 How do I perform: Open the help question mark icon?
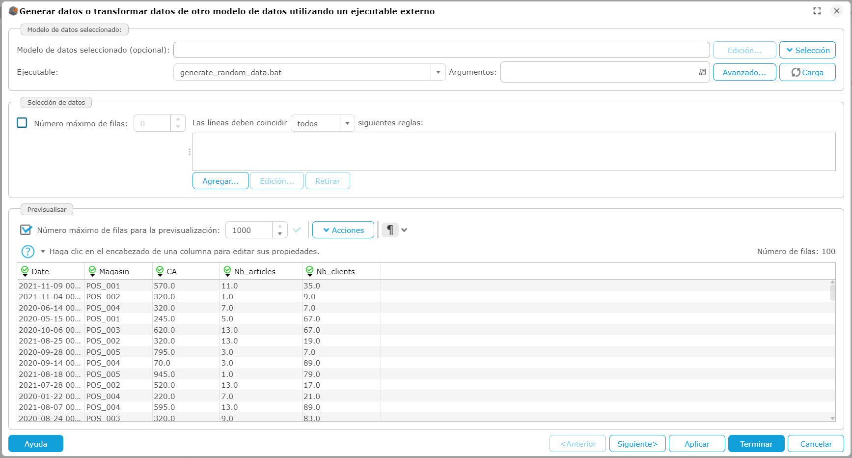28,252
